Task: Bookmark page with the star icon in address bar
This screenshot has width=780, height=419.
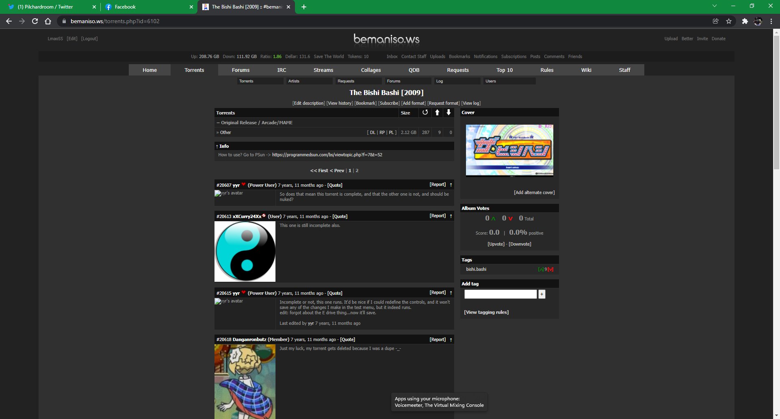Action: pyautogui.click(x=729, y=21)
